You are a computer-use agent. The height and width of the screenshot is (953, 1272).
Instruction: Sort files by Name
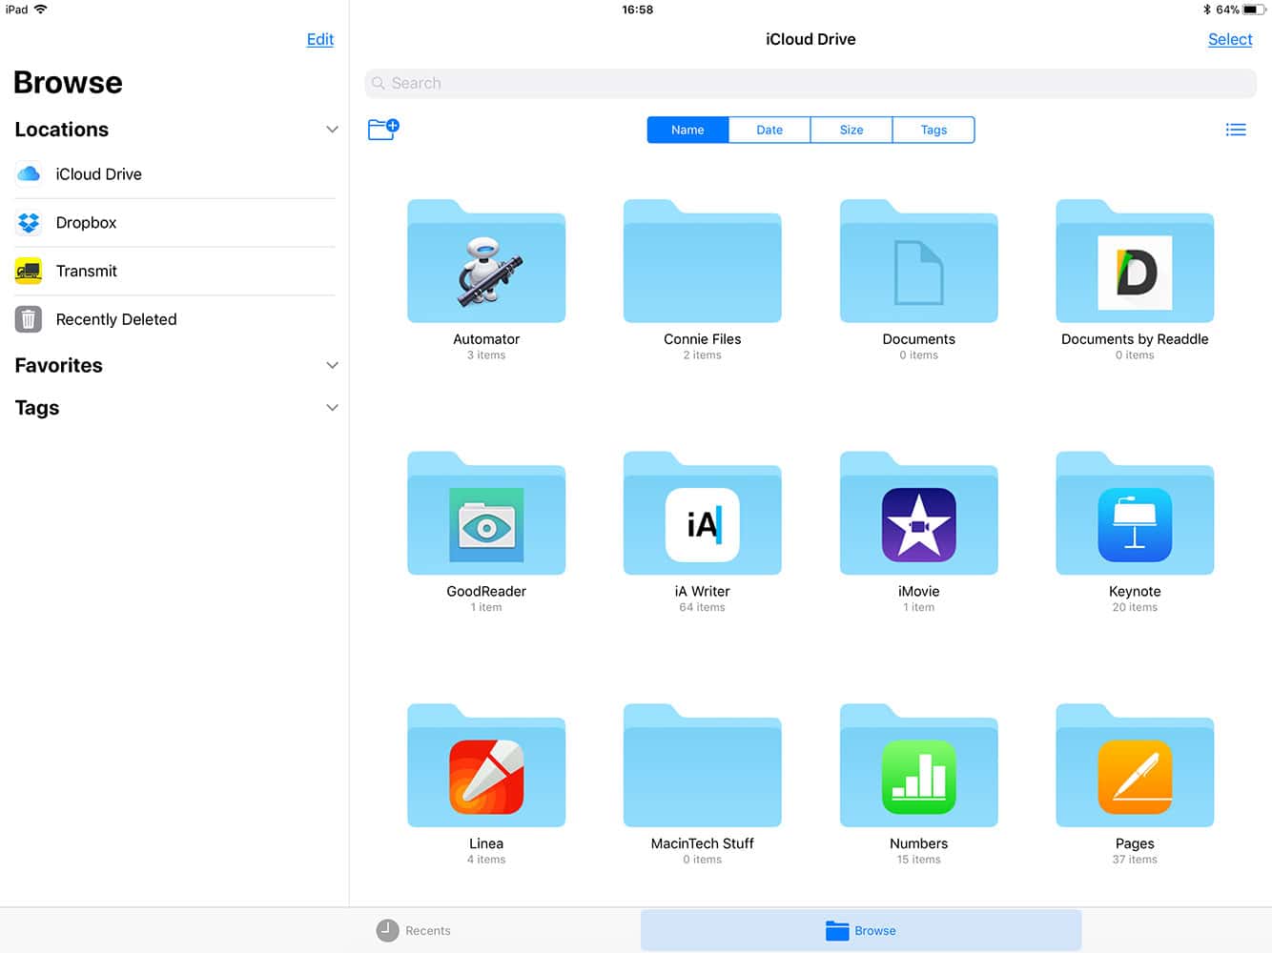(687, 130)
